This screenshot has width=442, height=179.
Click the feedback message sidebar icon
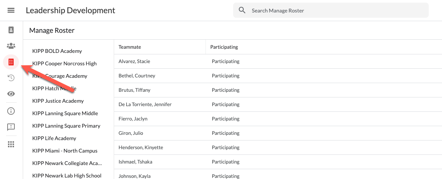tap(11, 127)
